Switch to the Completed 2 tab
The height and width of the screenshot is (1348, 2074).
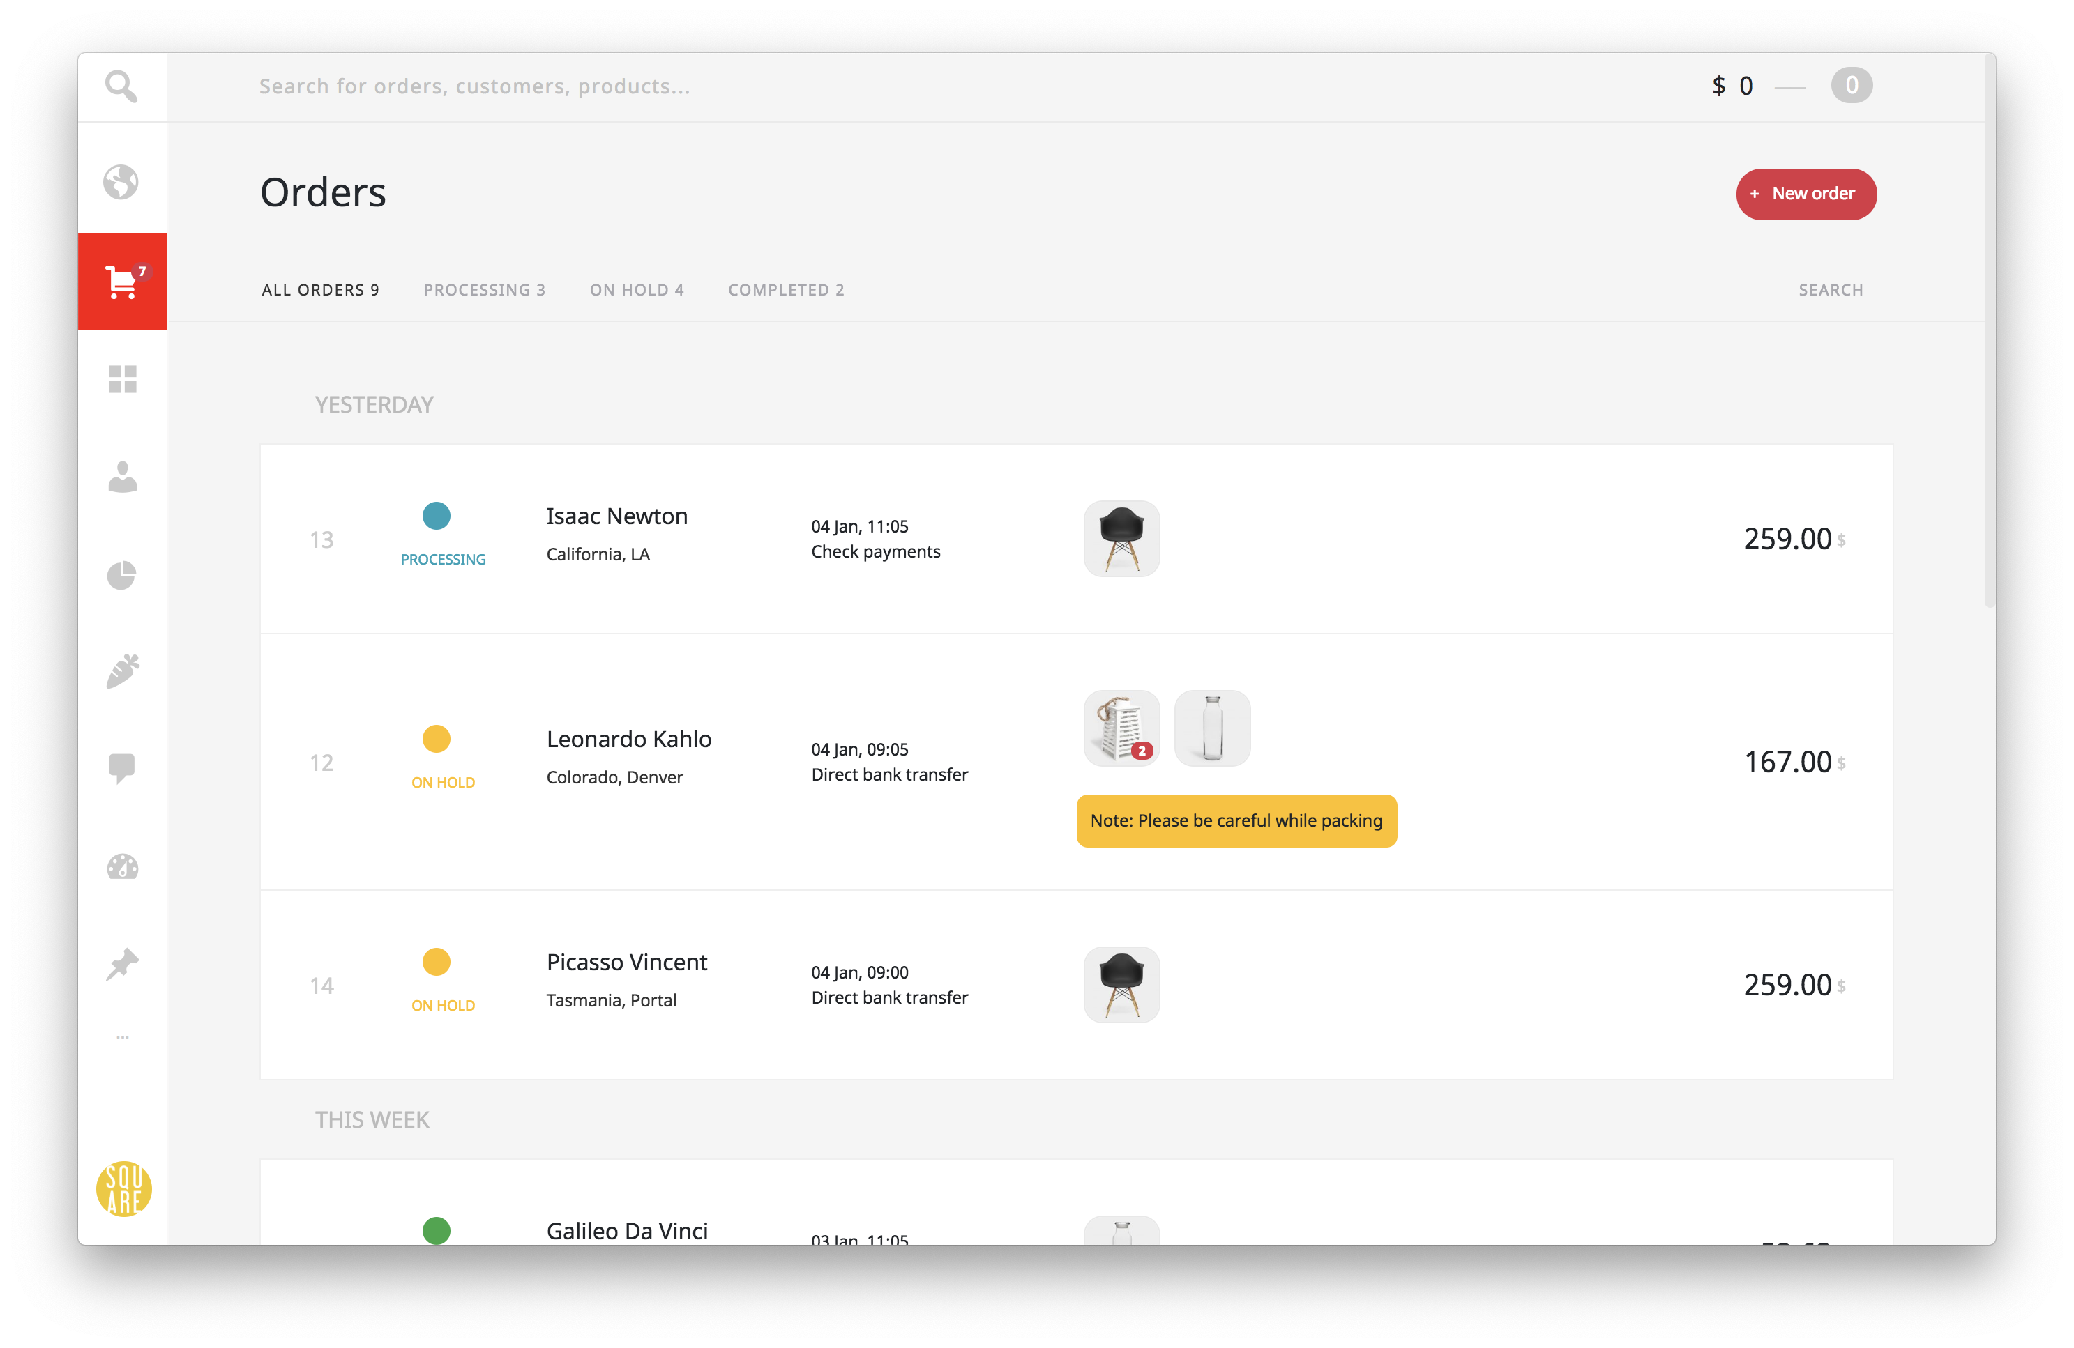point(786,290)
